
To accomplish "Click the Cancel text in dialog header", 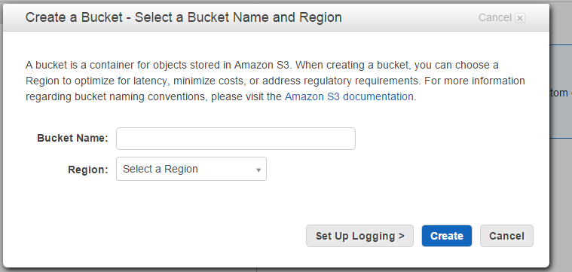I will click(x=494, y=17).
